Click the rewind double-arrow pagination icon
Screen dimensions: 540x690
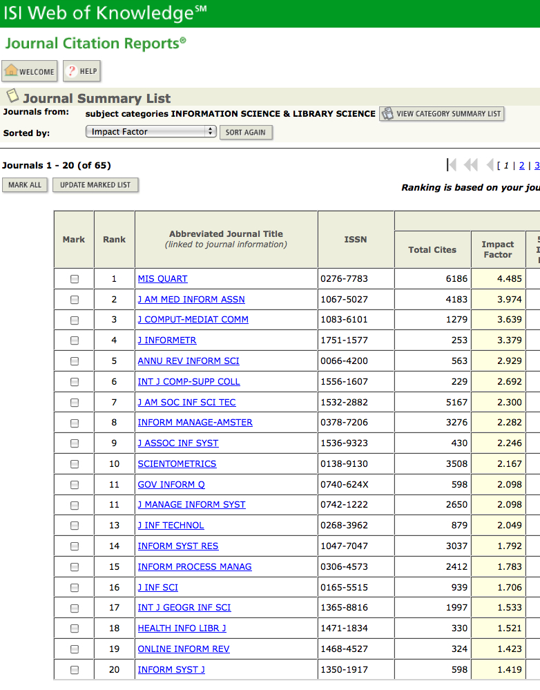tap(471, 165)
